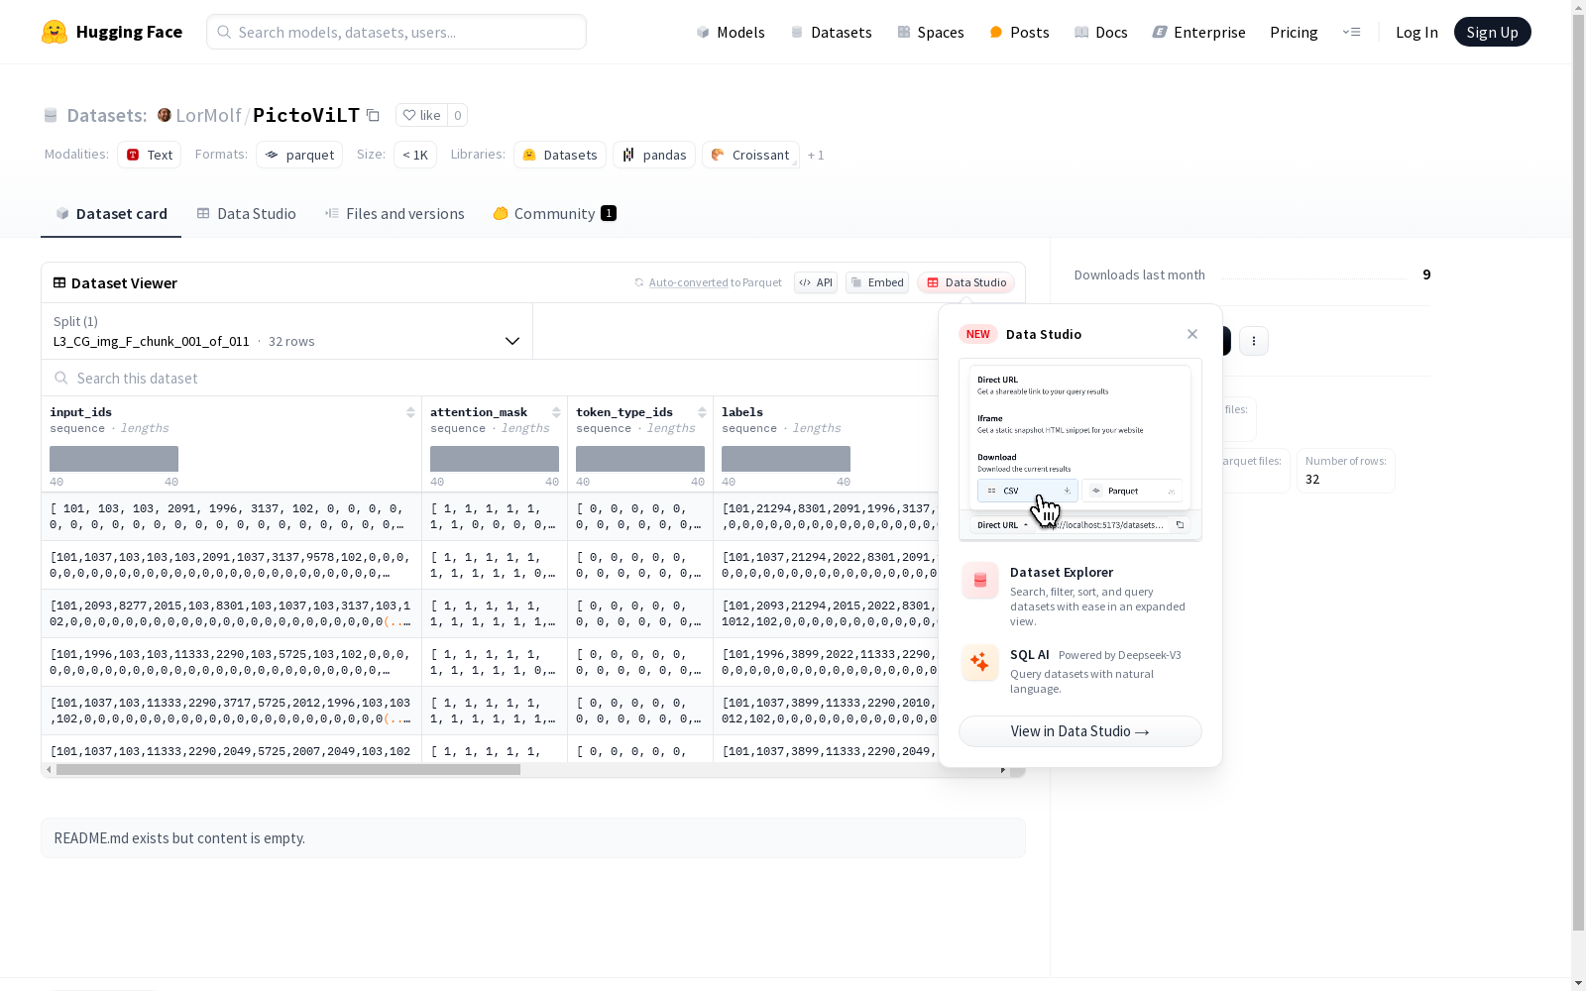Click the Embed button in Dataset Viewer
The height and width of the screenshot is (991, 1586).
[877, 282]
